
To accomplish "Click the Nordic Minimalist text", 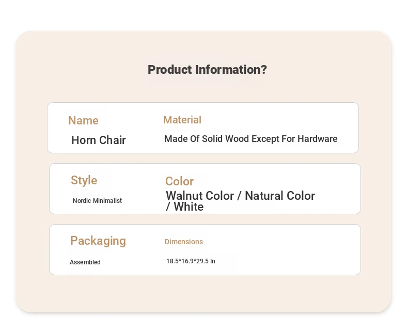I will (97, 201).
